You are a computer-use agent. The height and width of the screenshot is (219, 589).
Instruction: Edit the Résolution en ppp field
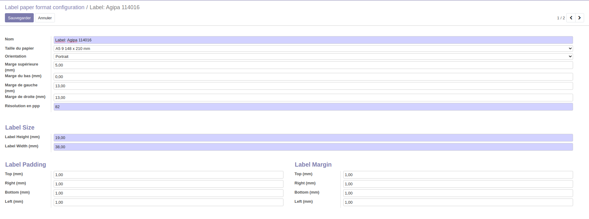pyautogui.click(x=313, y=107)
